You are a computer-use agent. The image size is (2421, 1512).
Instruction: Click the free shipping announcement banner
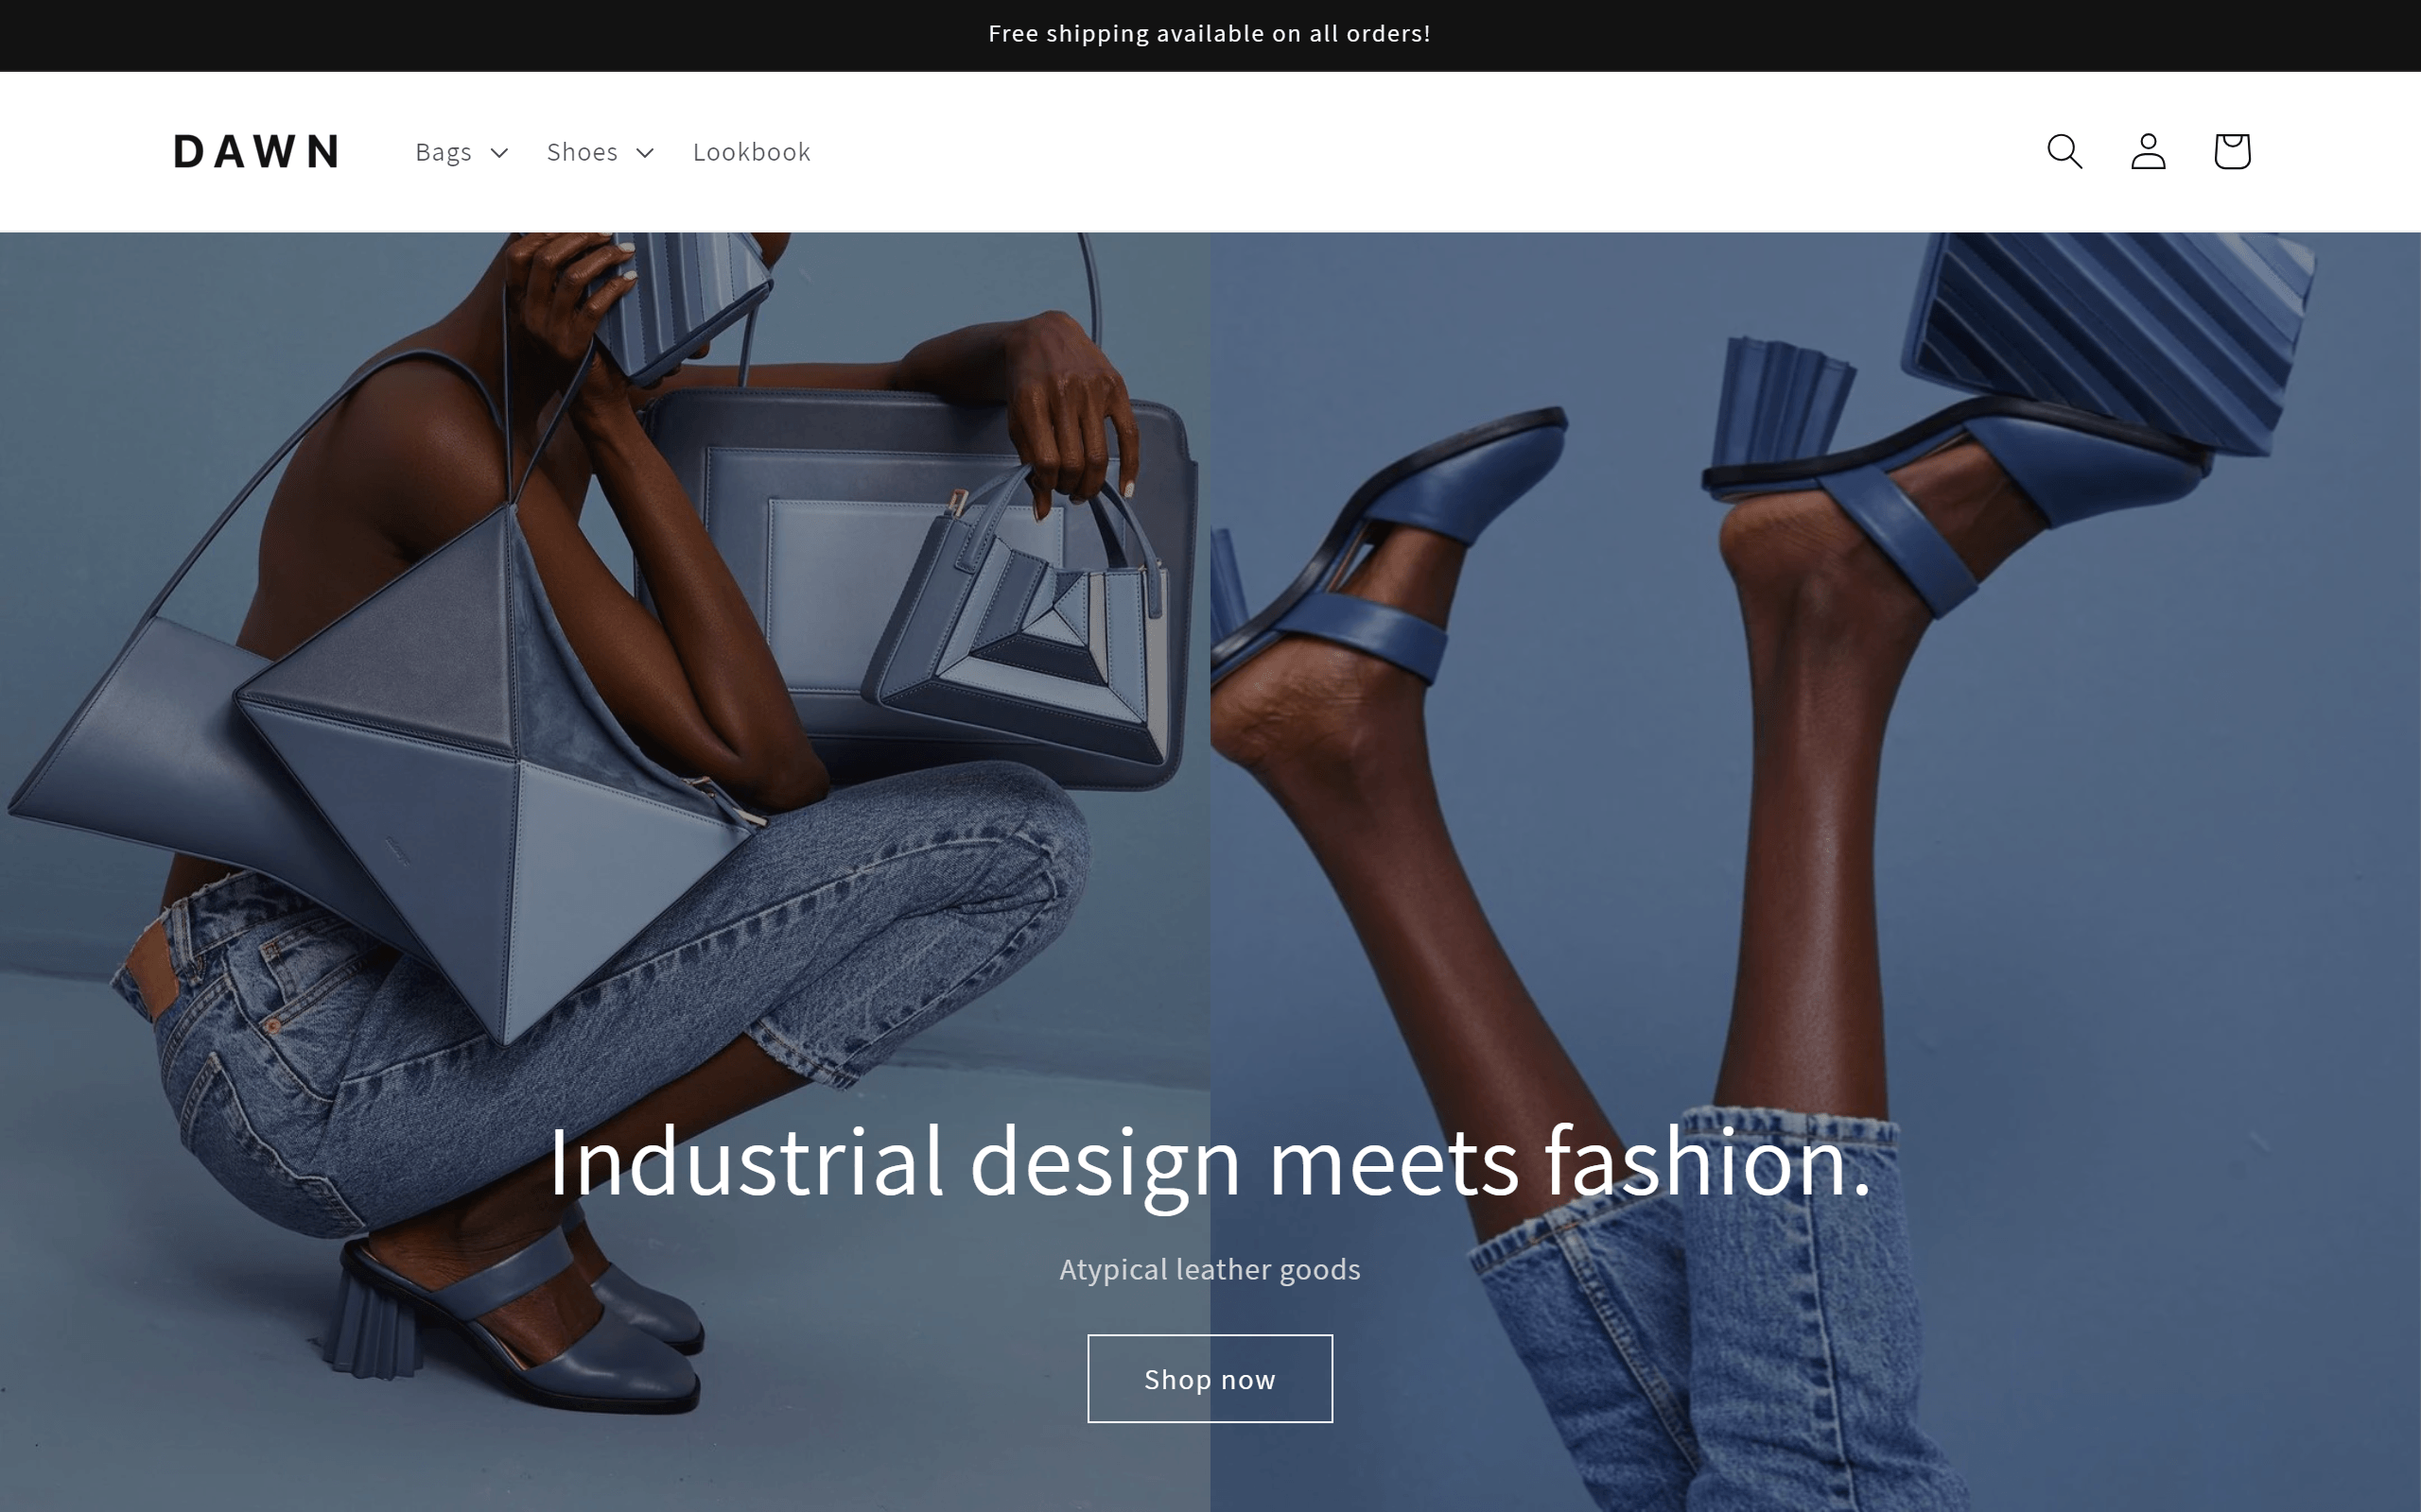(1210, 33)
